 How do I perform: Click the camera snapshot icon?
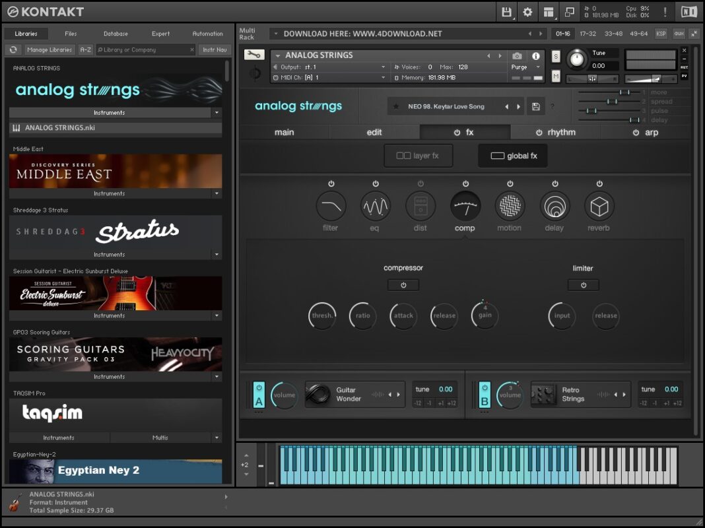[x=518, y=56]
